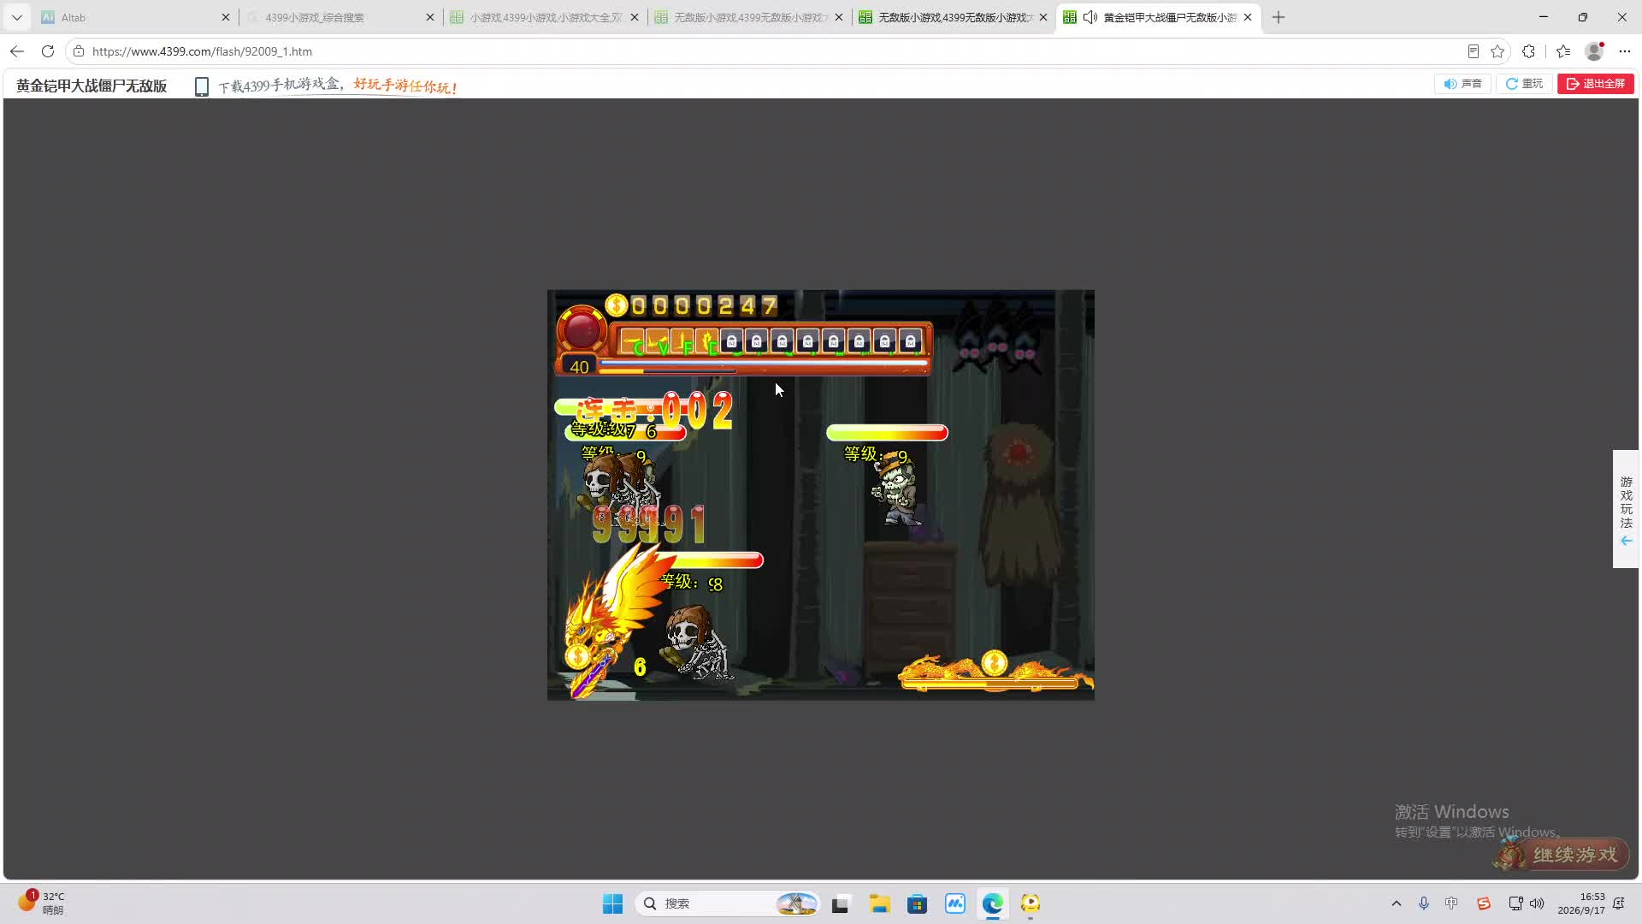The image size is (1642, 924).
Task: Click the network status tray icon
Action: 1515,903
